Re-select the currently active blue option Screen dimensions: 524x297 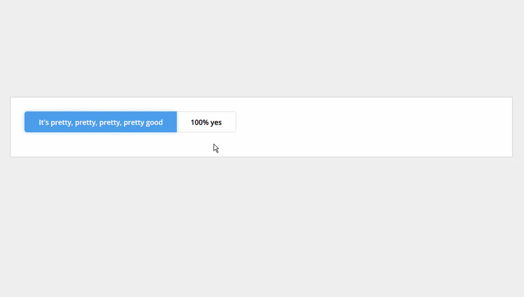click(101, 122)
